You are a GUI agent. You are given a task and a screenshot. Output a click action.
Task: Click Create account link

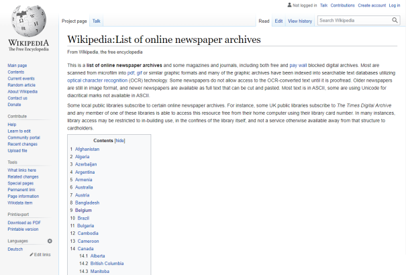coord(372,5)
